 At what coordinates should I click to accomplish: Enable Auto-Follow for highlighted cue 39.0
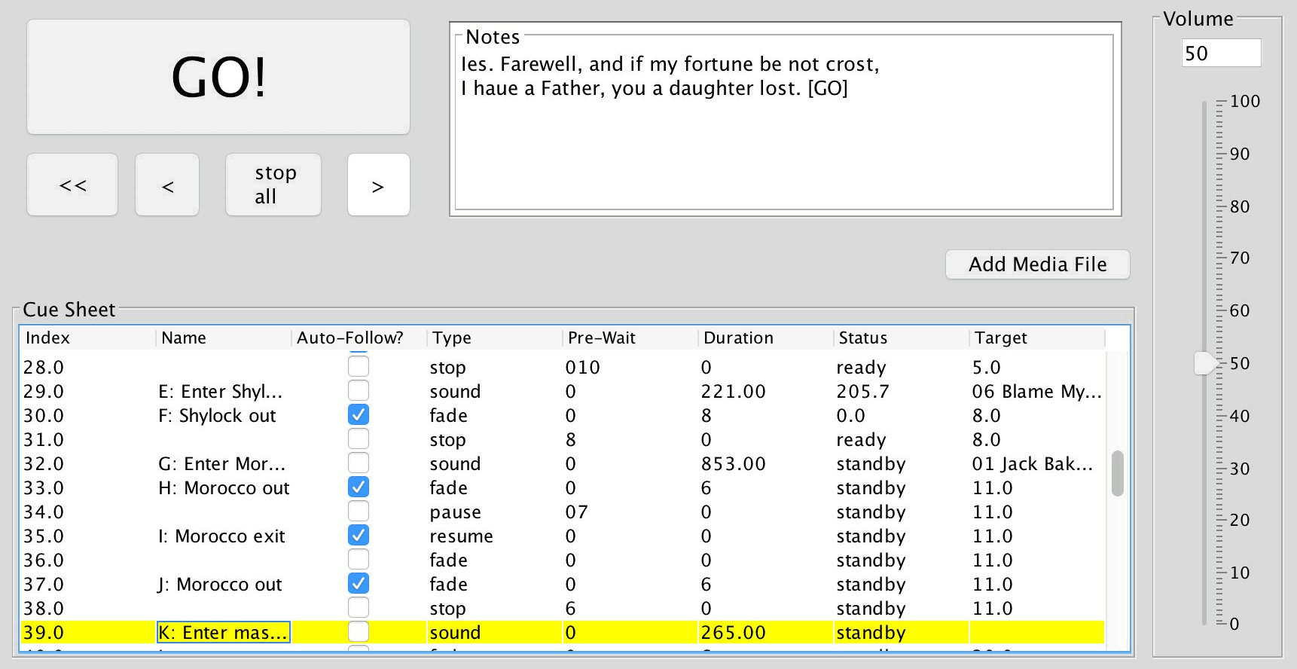click(x=359, y=632)
